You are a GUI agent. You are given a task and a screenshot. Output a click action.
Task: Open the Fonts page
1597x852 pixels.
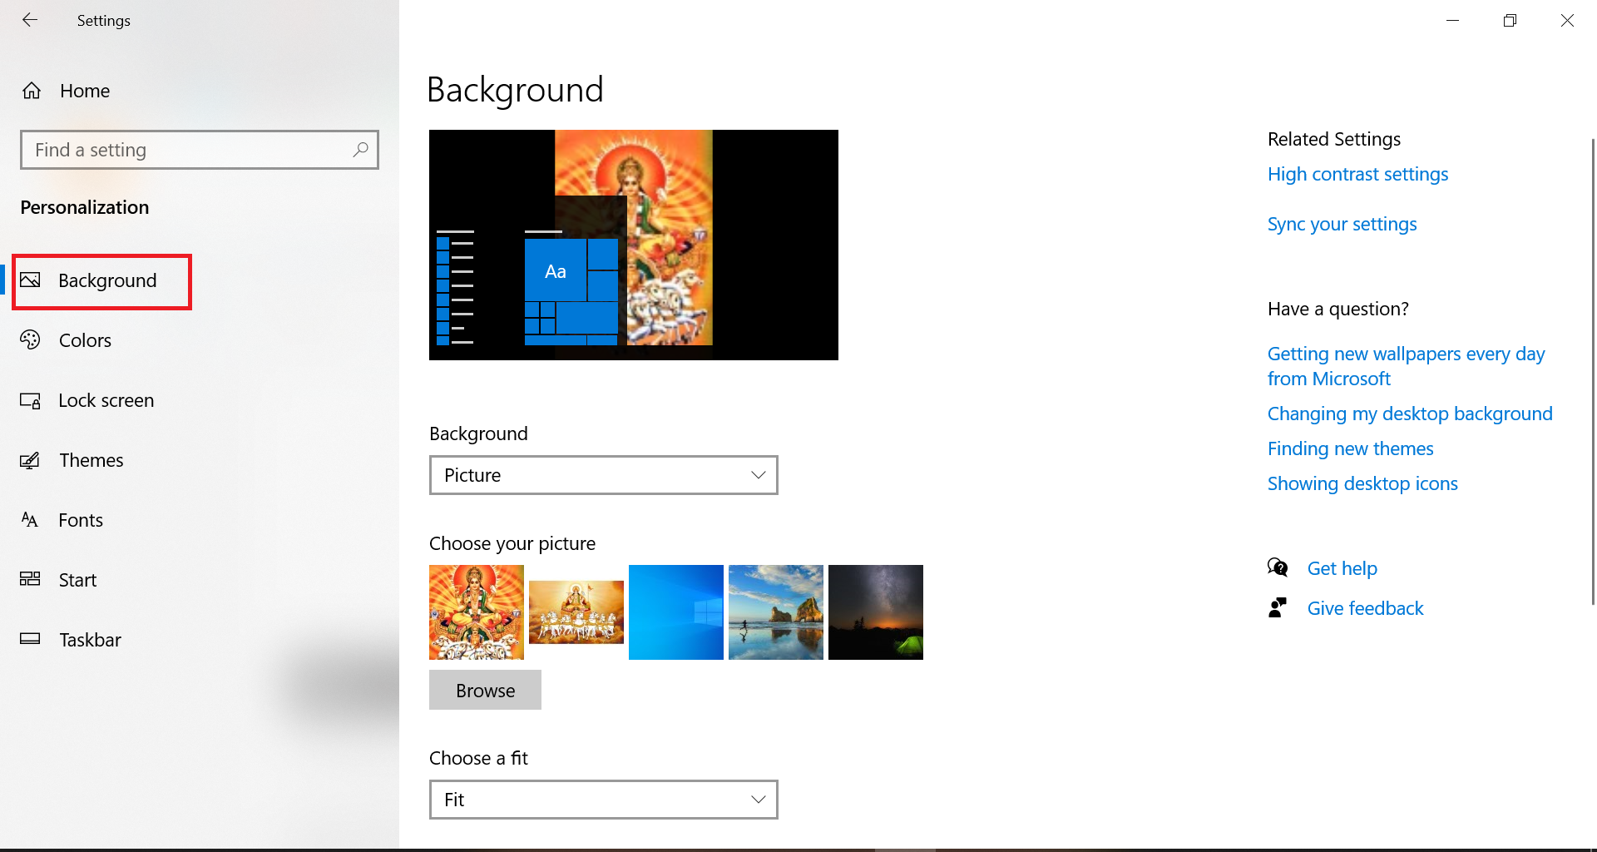pos(81,520)
